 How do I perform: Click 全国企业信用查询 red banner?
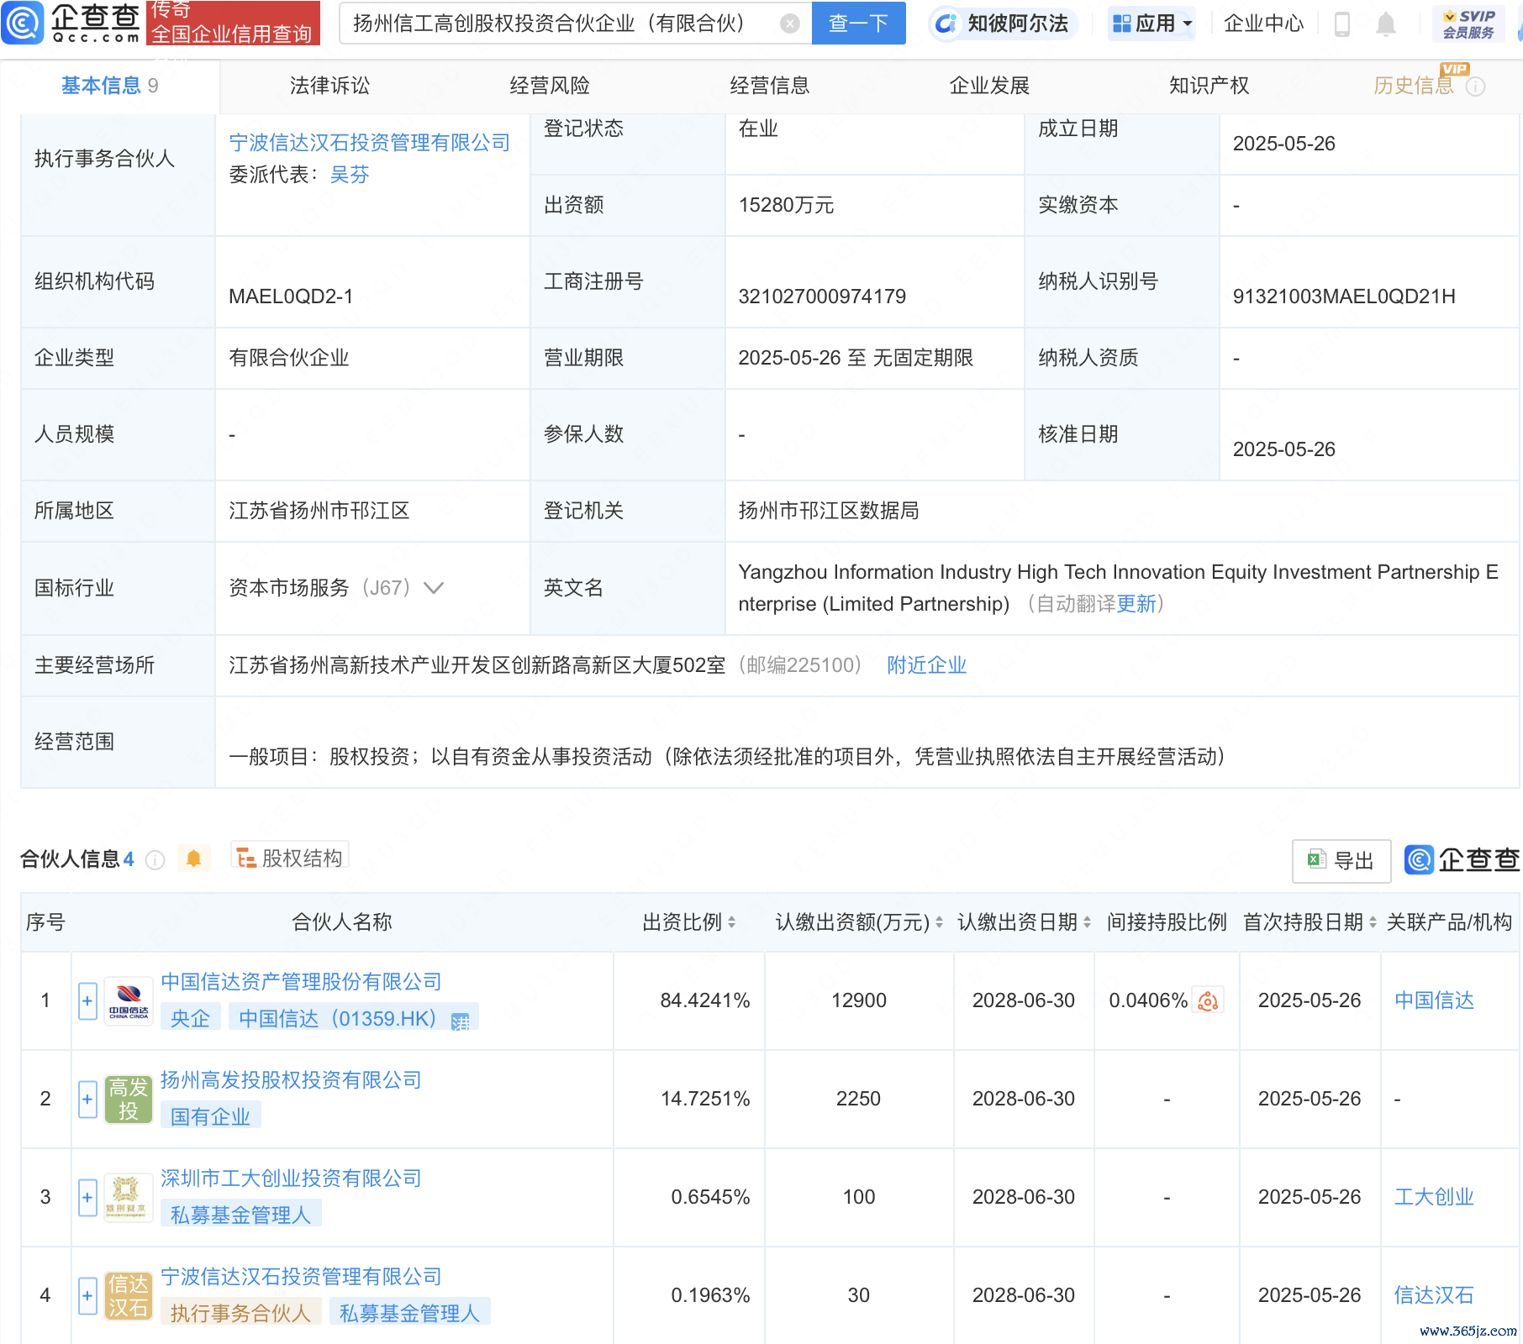click(233, 23)
